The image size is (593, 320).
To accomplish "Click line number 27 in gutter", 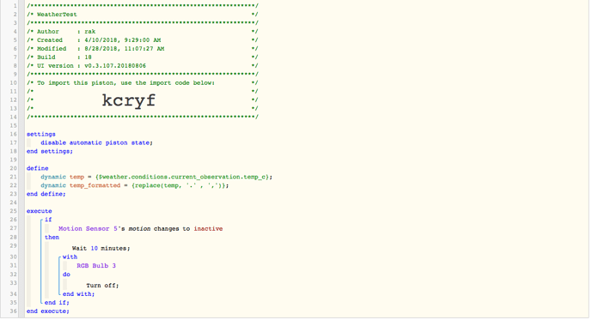I will (13, 228).
